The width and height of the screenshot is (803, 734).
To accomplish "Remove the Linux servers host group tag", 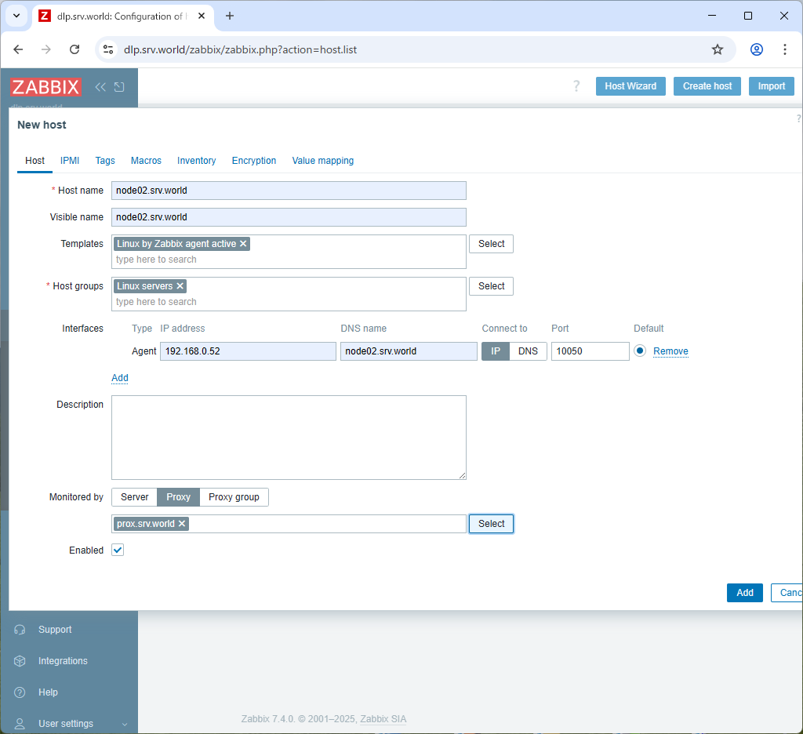I will 180,286.
